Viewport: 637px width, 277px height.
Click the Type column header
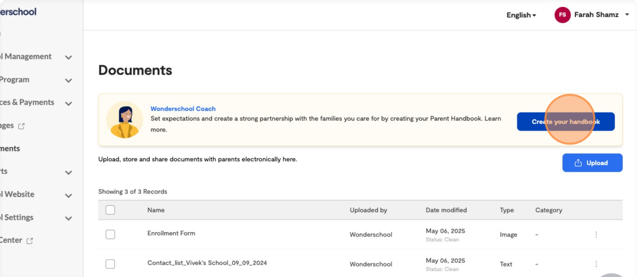[x=507, y=210]
